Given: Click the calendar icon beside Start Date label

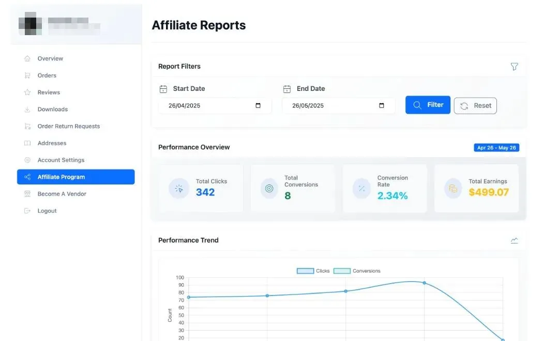Looking at the screenshot, I should (x=163, y=89).
